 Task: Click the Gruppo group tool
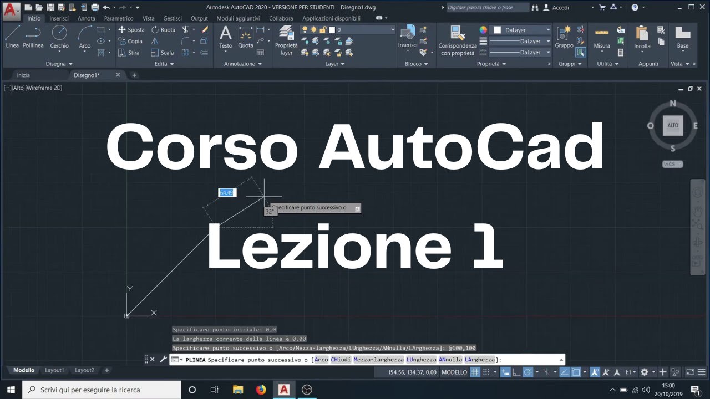click(x=564, y=37)
